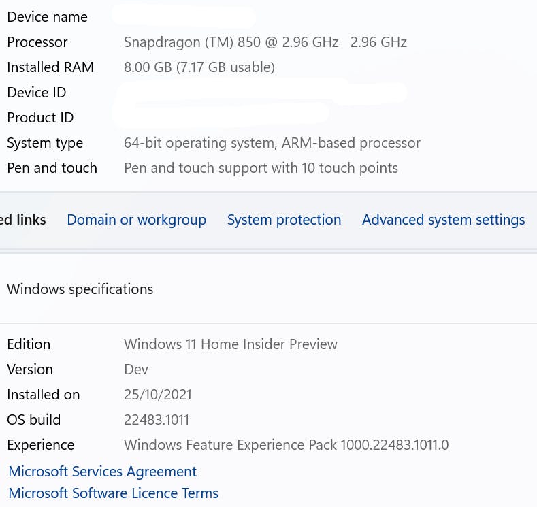Click the pen and touch support value
Viewport: 537px width, 507px height.
pyautogui.click(x=261, y=168)
